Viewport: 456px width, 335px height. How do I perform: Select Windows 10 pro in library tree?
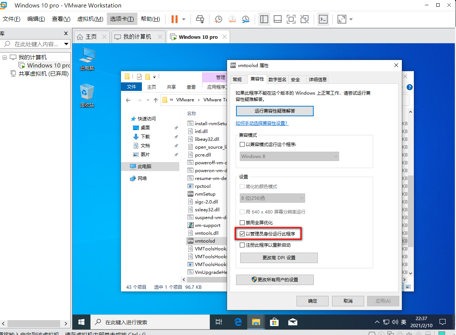pos(44,65)
